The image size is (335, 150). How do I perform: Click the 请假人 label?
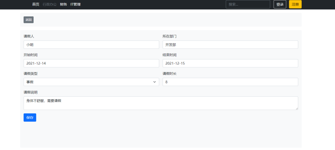point(29,36)
